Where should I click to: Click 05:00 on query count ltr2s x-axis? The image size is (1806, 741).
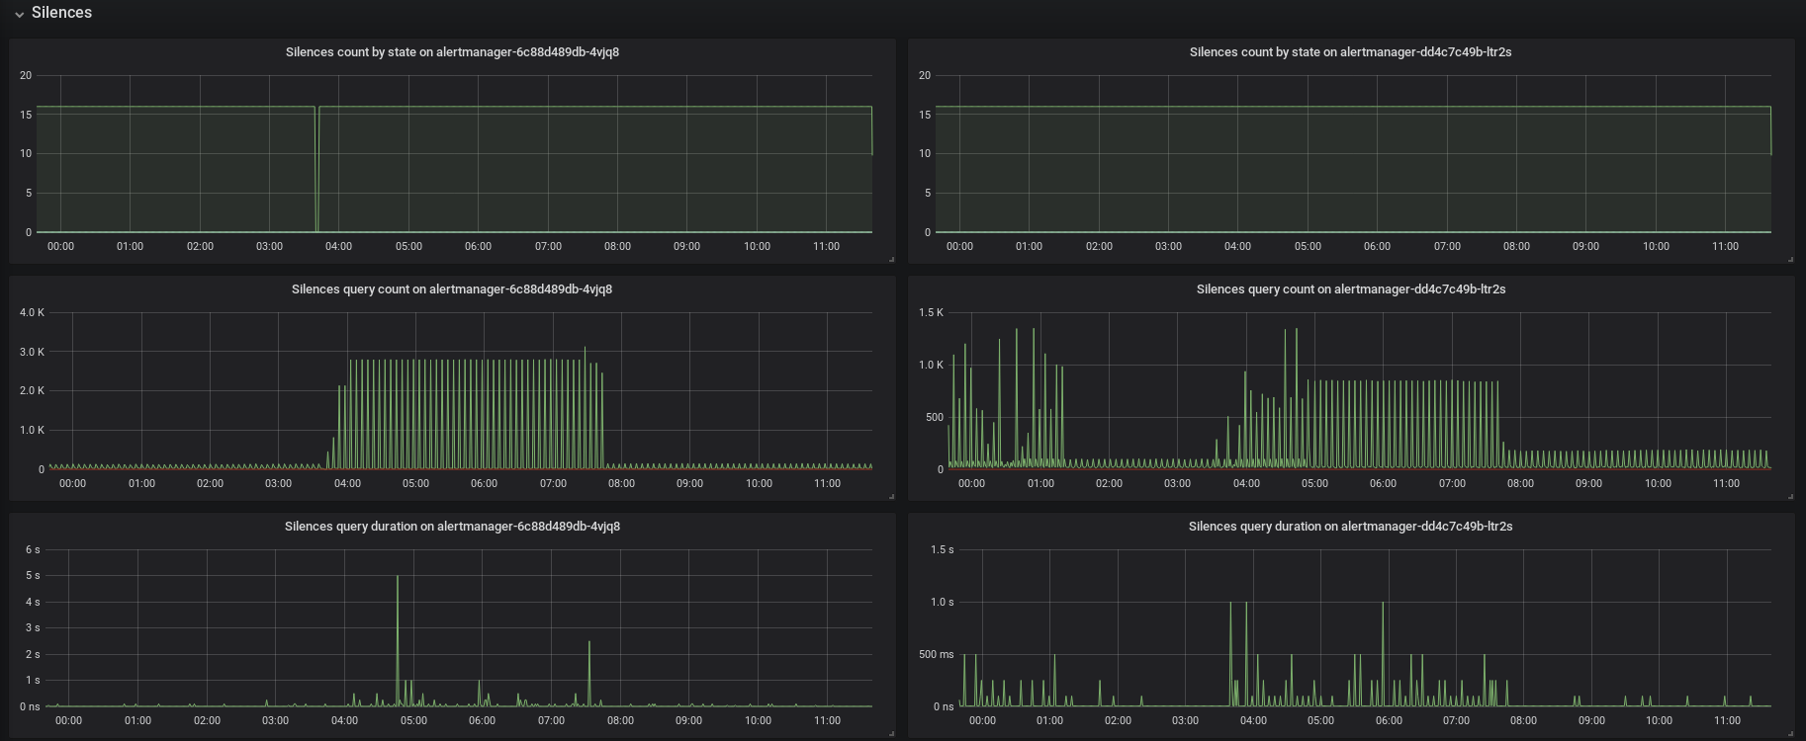pos(1314,483)
